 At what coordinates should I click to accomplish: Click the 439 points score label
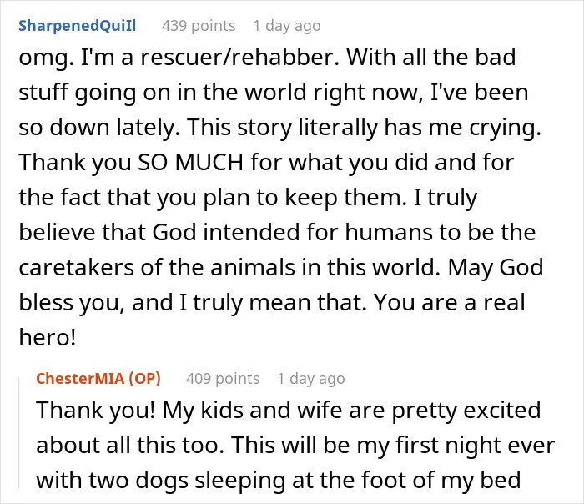click(199, 26)
